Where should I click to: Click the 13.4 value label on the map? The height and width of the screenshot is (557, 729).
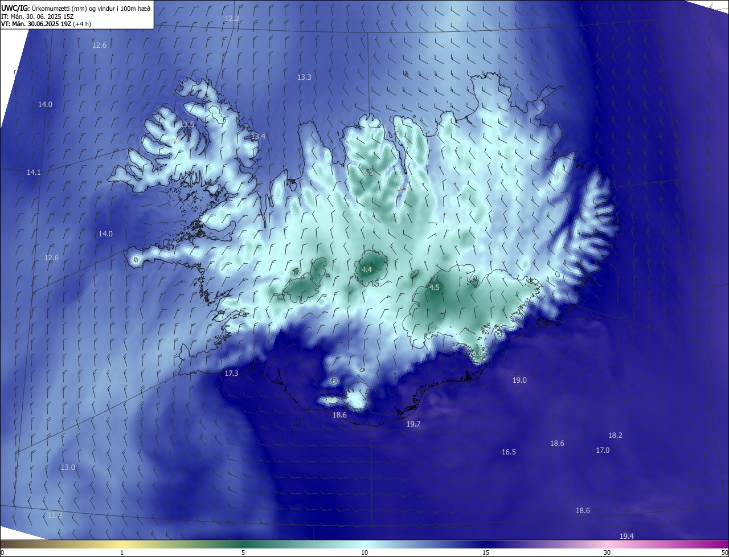click(258, 137)
